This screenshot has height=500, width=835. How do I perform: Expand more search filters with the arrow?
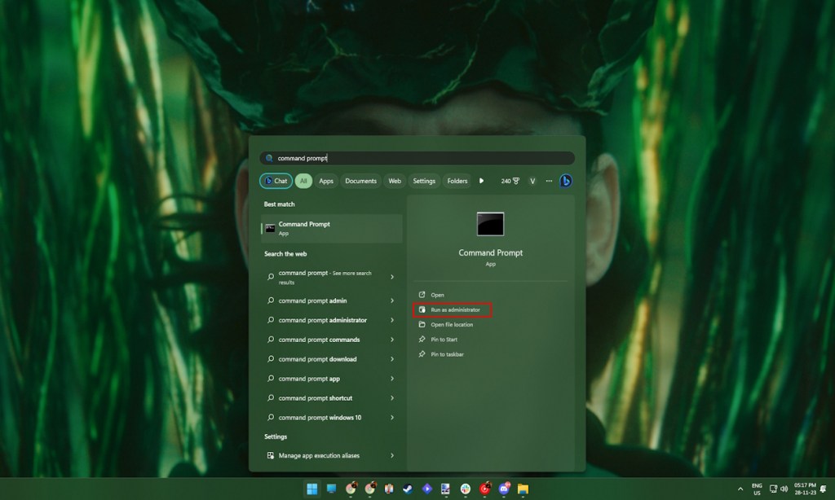[480, 181]
